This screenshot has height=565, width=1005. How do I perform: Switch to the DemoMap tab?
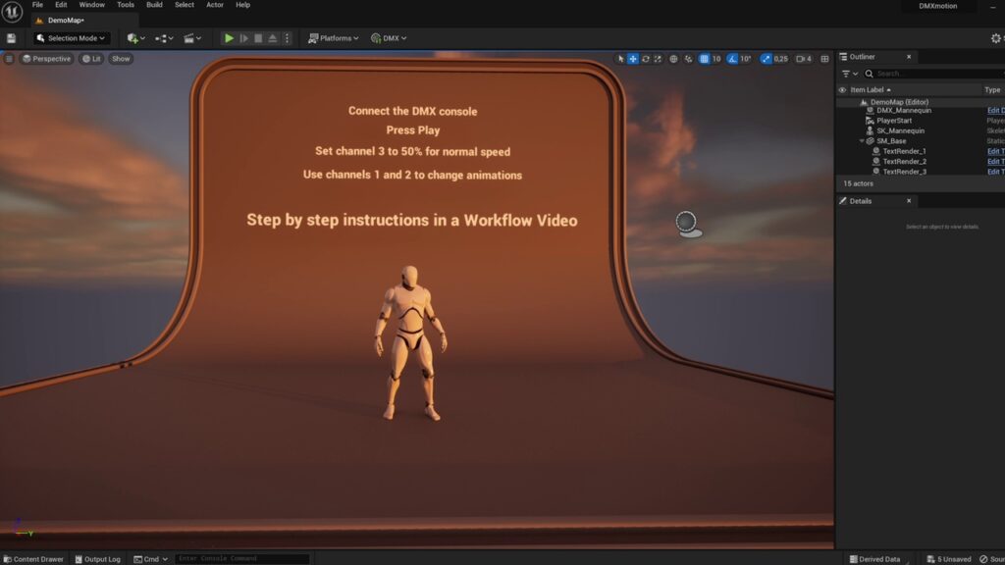[65, 20]
